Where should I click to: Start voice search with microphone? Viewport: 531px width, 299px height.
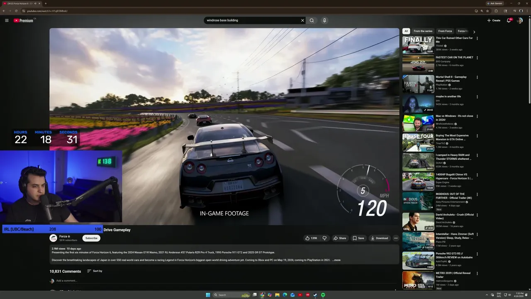(x=324, y=20)
